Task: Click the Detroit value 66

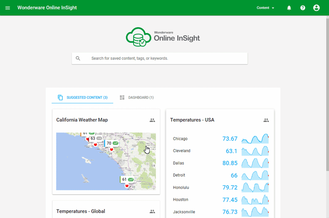Action: (x=234, y=175)
